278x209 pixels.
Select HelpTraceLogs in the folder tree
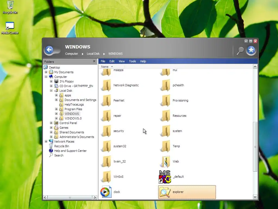click(x=74, y=104)
